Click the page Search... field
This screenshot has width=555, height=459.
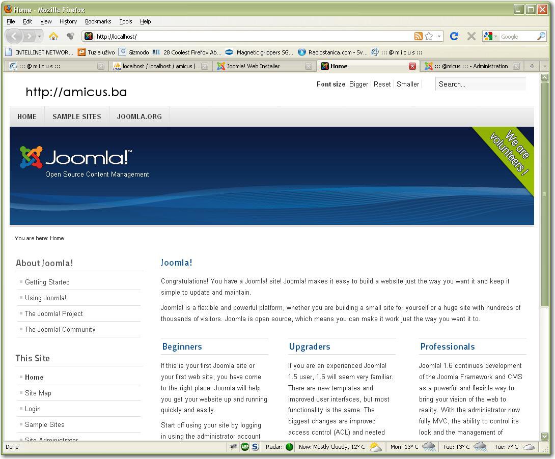[481, 84]
